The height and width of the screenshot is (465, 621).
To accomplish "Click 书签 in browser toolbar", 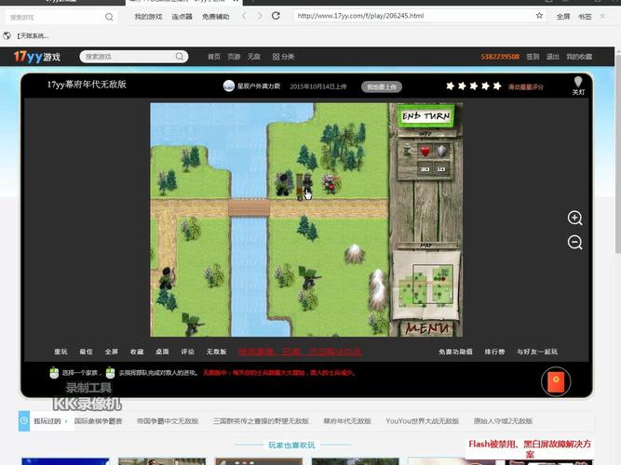I will pyautogui.click(x=585, y=17).
